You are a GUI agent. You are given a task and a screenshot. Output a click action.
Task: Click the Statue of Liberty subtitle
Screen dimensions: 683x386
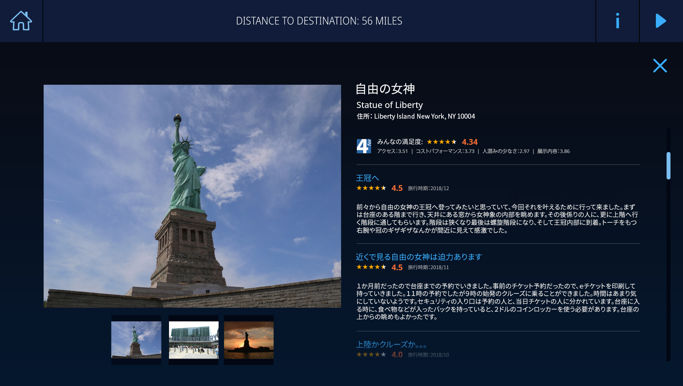(389, 105)
